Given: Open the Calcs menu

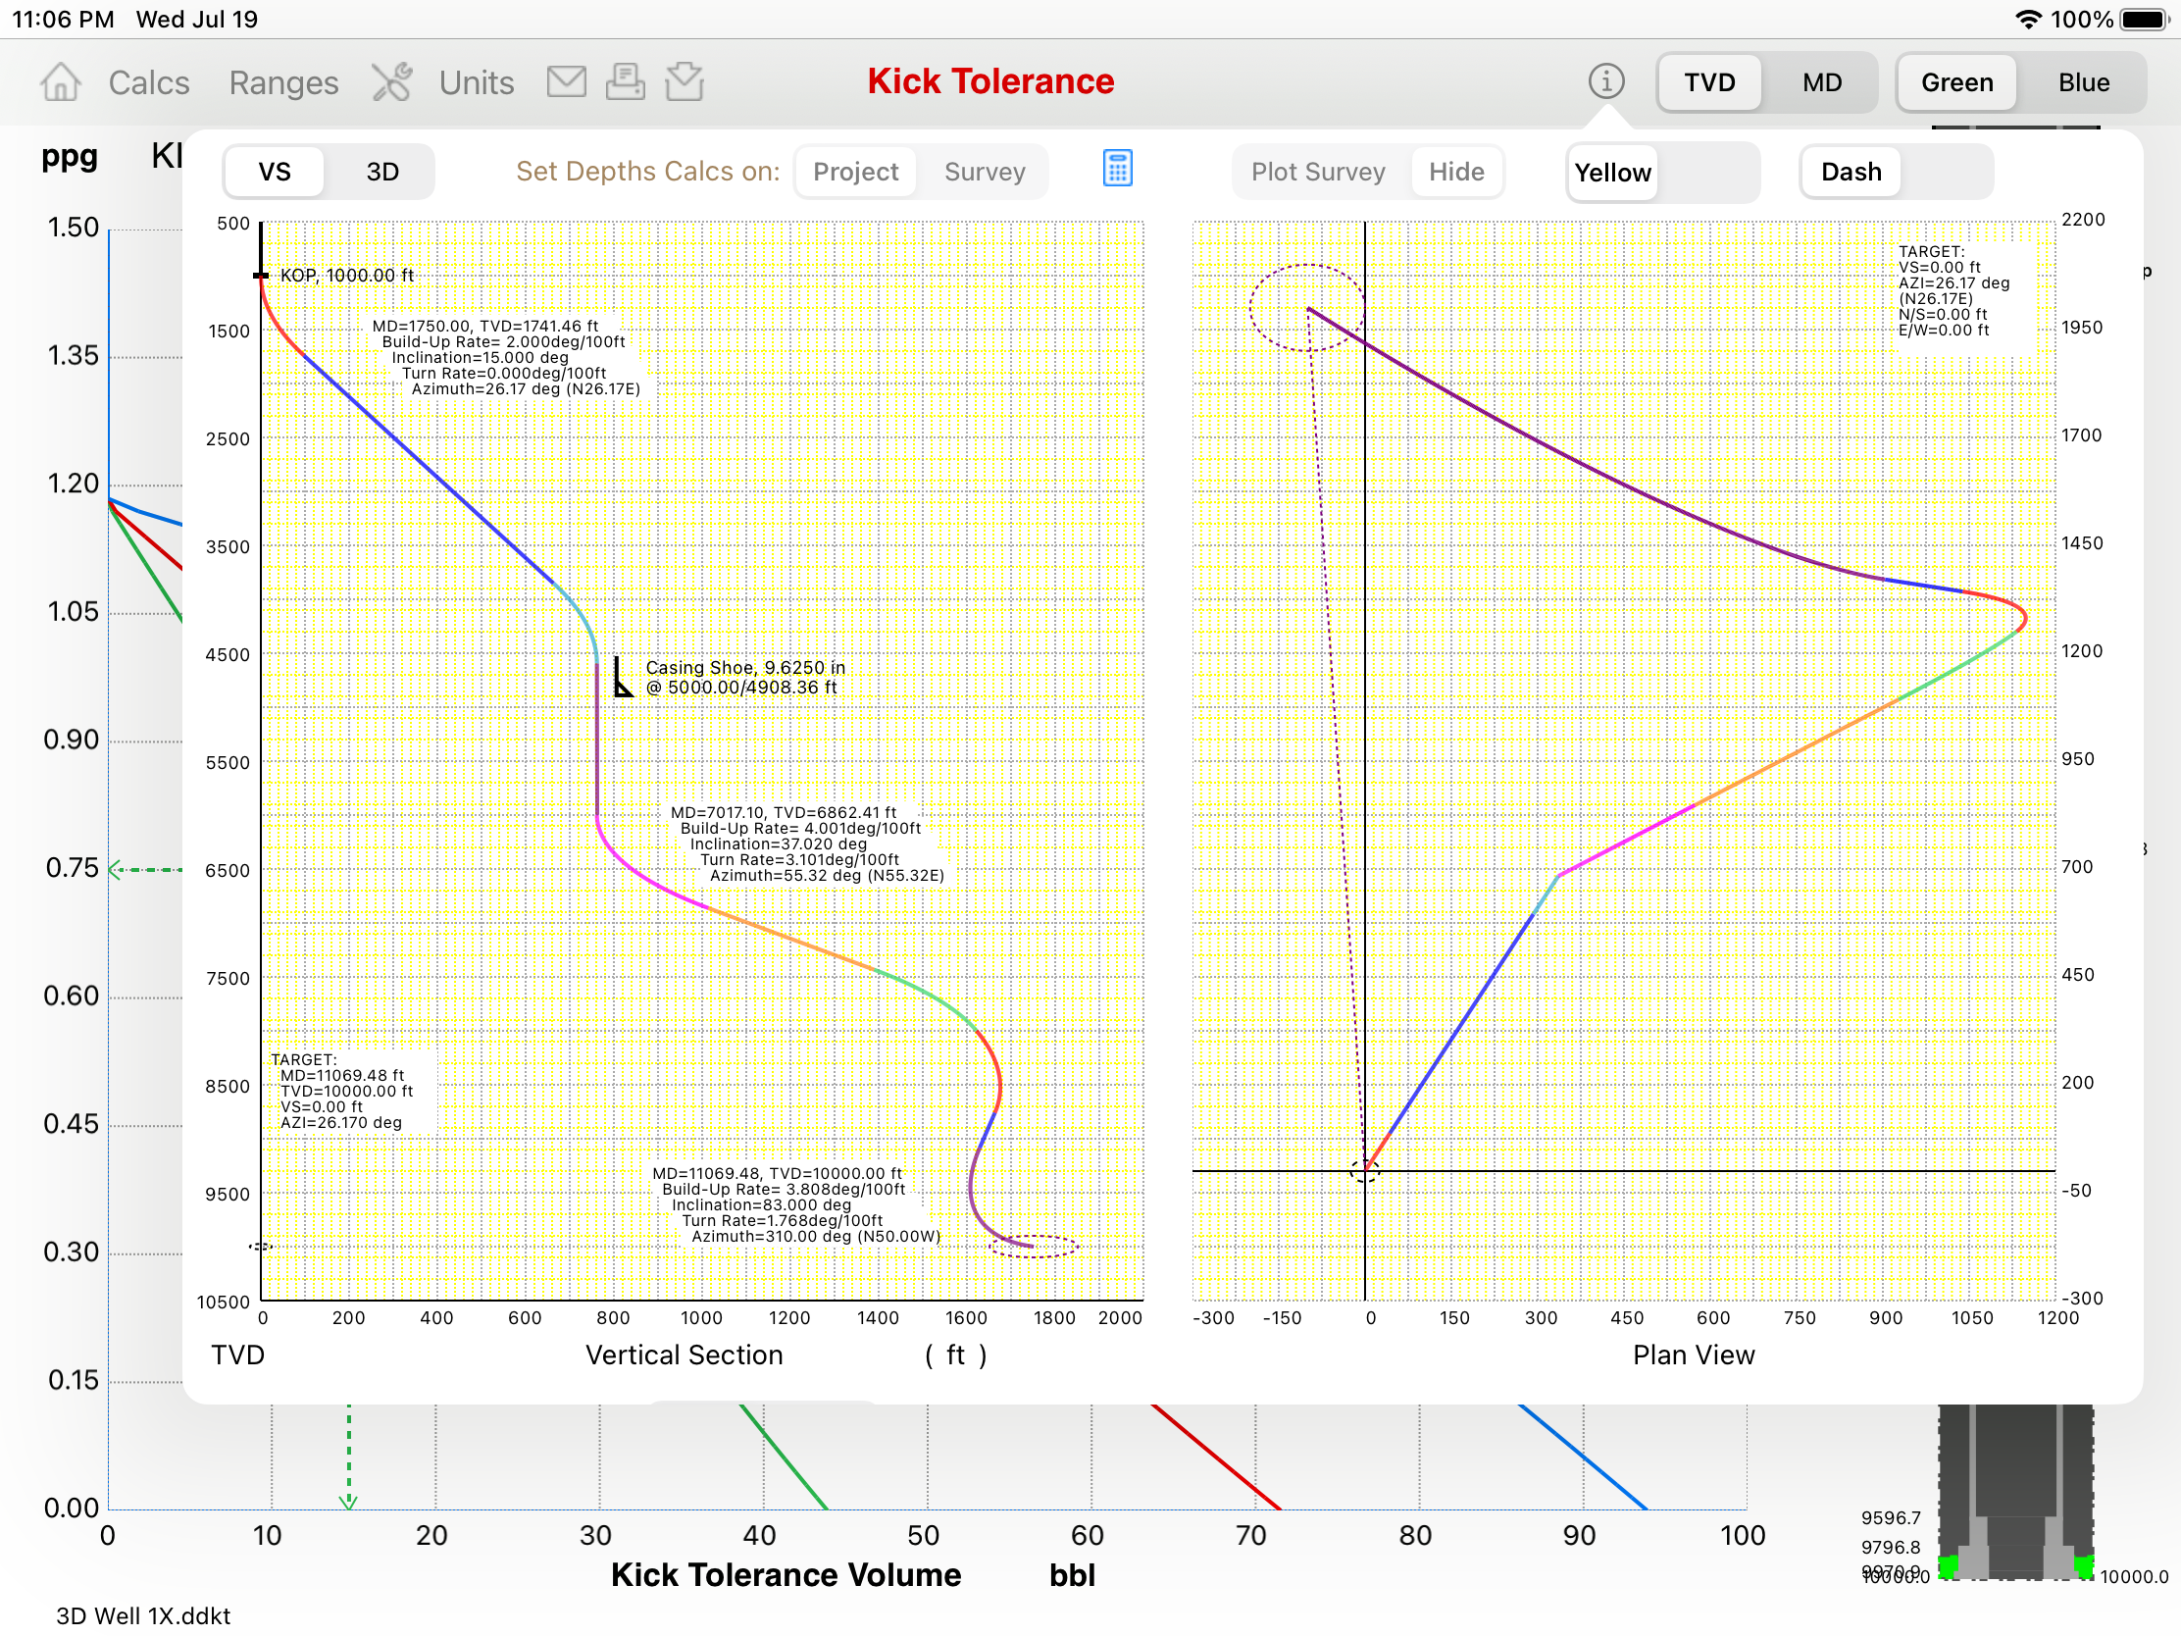Looking at the screenshot, I should point(149,82).
